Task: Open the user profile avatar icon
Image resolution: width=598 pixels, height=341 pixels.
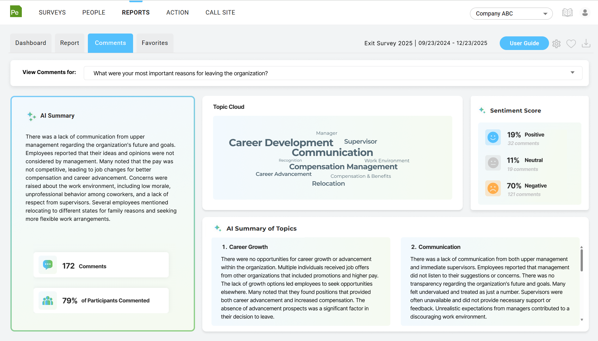Action: (x=585, y=13)
